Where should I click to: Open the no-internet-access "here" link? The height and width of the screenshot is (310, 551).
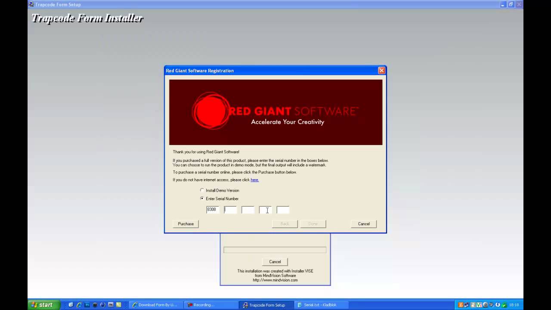click(255, 180)
